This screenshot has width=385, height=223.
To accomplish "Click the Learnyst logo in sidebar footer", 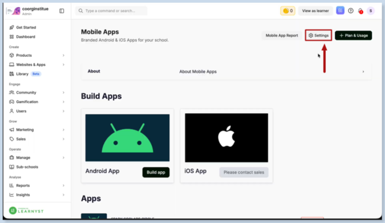I will click(26, 211).
